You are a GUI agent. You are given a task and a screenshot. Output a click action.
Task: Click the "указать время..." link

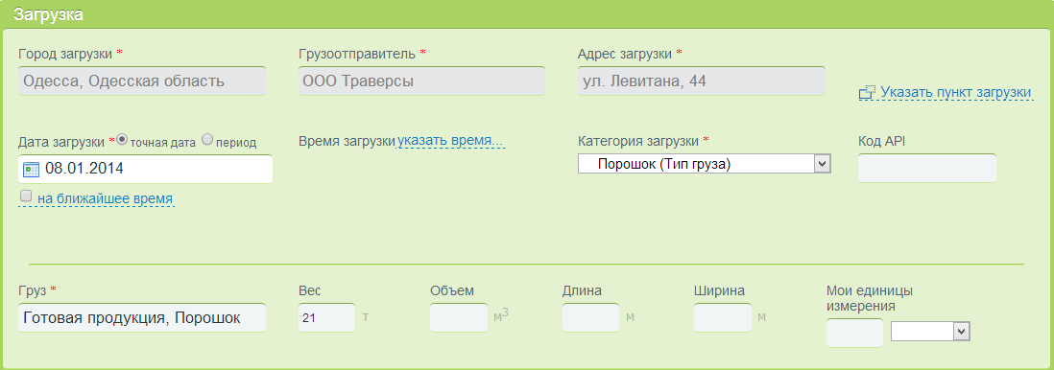tap(449, 141)
